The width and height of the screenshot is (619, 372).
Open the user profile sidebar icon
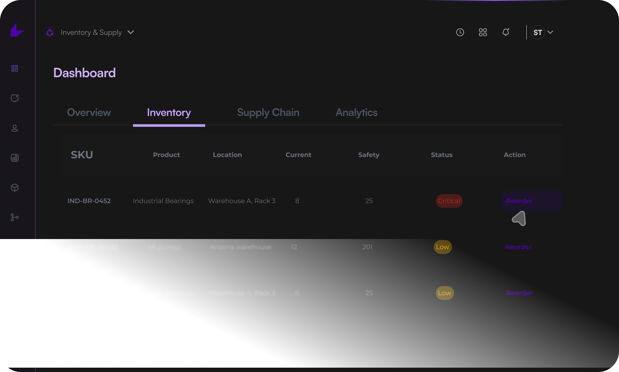[x=15, y=128]
